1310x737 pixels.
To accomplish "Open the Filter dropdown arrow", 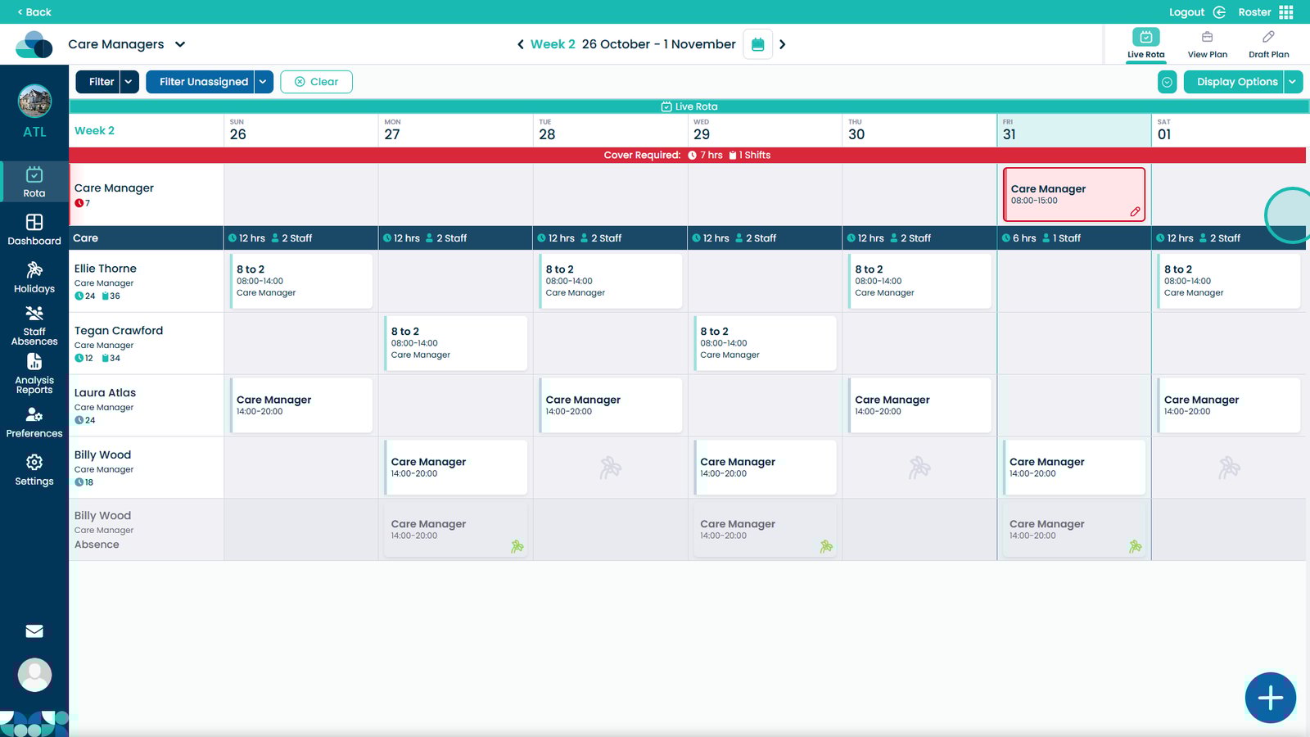I will pyautogui.click(x=129, y=82).
